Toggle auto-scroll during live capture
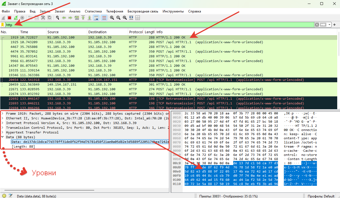The height and width of the screenshot is (198, 340). [96, 18]
